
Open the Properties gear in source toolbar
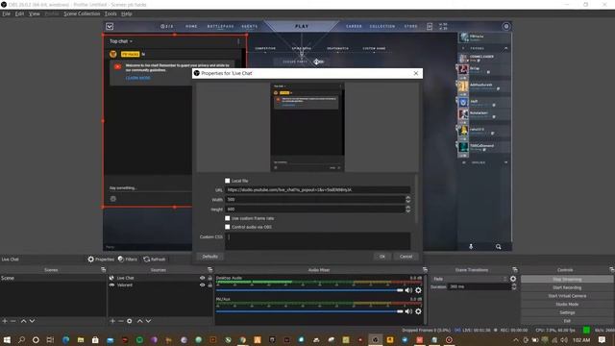point(101,259)
